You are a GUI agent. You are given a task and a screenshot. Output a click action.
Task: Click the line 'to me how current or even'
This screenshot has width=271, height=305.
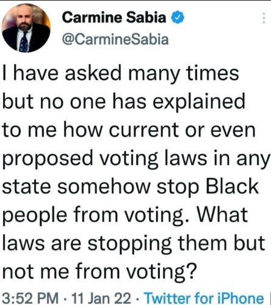129,130
